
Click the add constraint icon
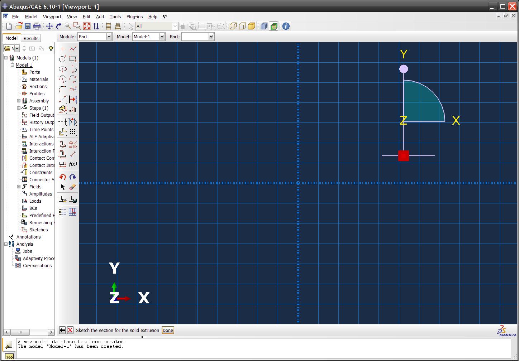click(73, 144)
